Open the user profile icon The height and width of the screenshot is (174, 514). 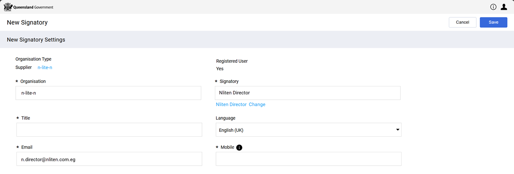(x=504, y=7)
